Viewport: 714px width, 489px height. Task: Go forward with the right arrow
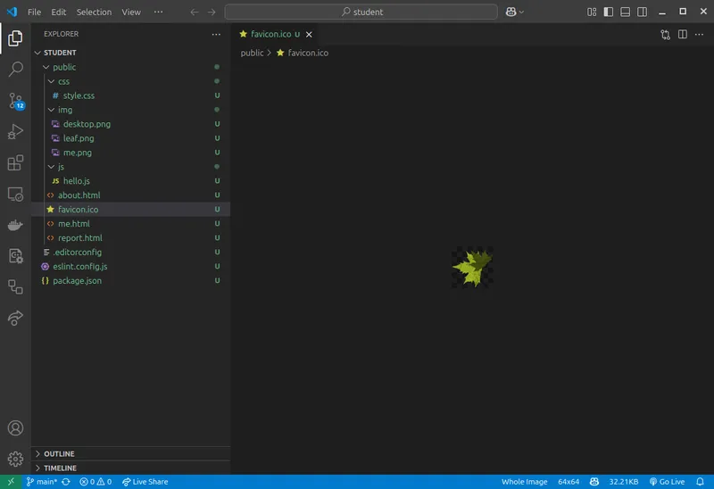click(x=212, y=12)
